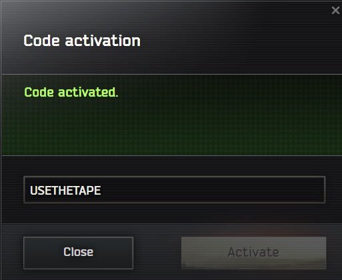
Task: Click the greyed-out Activate button
Action: [x=253, y=253]
